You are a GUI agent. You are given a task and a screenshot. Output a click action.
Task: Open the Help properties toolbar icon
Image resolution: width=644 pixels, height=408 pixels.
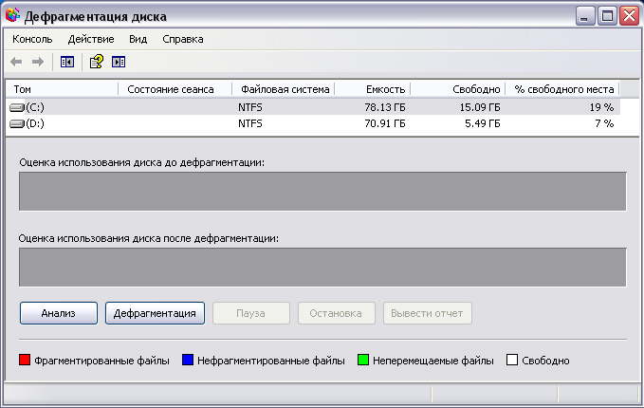coord(97,62)
